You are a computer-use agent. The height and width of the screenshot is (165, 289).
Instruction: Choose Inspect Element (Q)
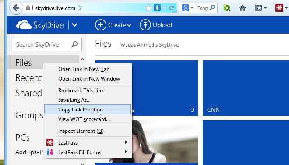[88, 131]
